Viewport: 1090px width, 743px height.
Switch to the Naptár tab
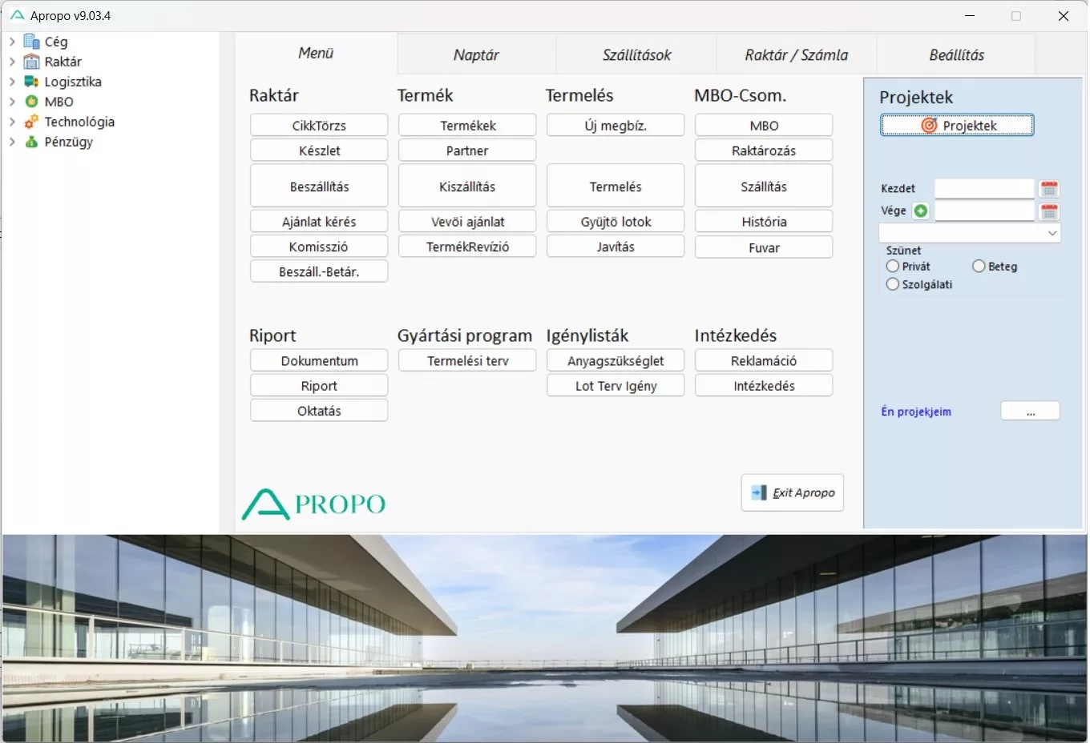pos(476,55)
